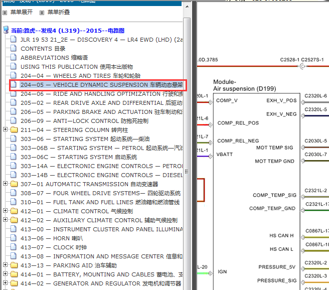The height and width of the screenshot is (290, 329).
Task: Expand the 211-04 STEERING COLUMN folder
Action: coord(5,129)
